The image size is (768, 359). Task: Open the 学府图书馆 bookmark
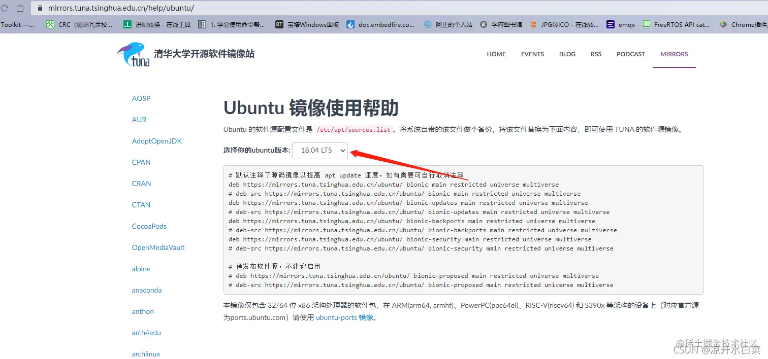click(501, 24)
